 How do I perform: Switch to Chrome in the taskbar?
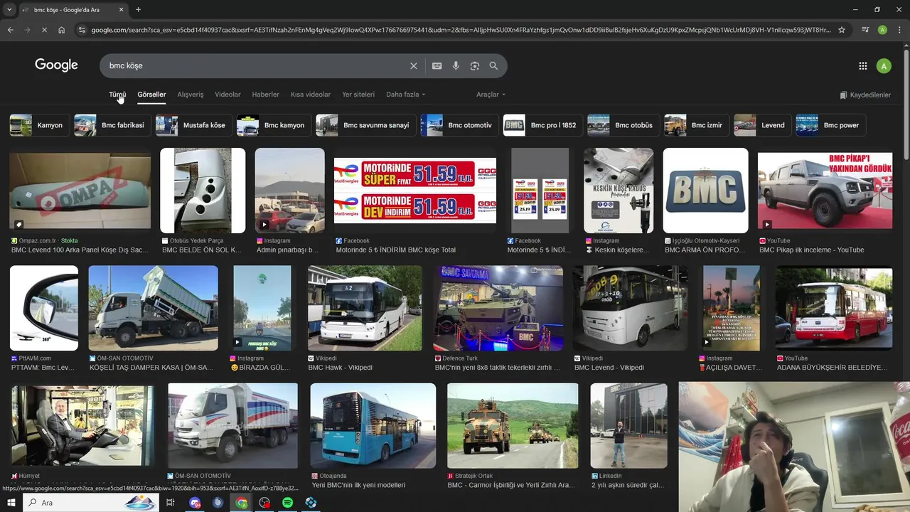pyautogui.click(x=242, y=503)
